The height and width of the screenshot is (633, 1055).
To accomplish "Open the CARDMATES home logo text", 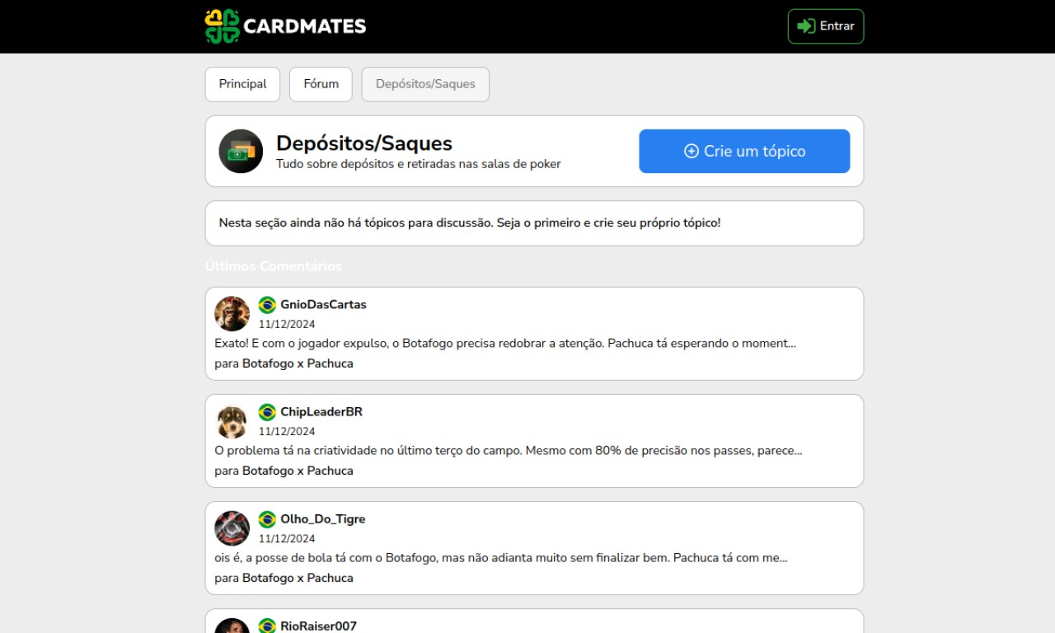I will pos(305,26).
